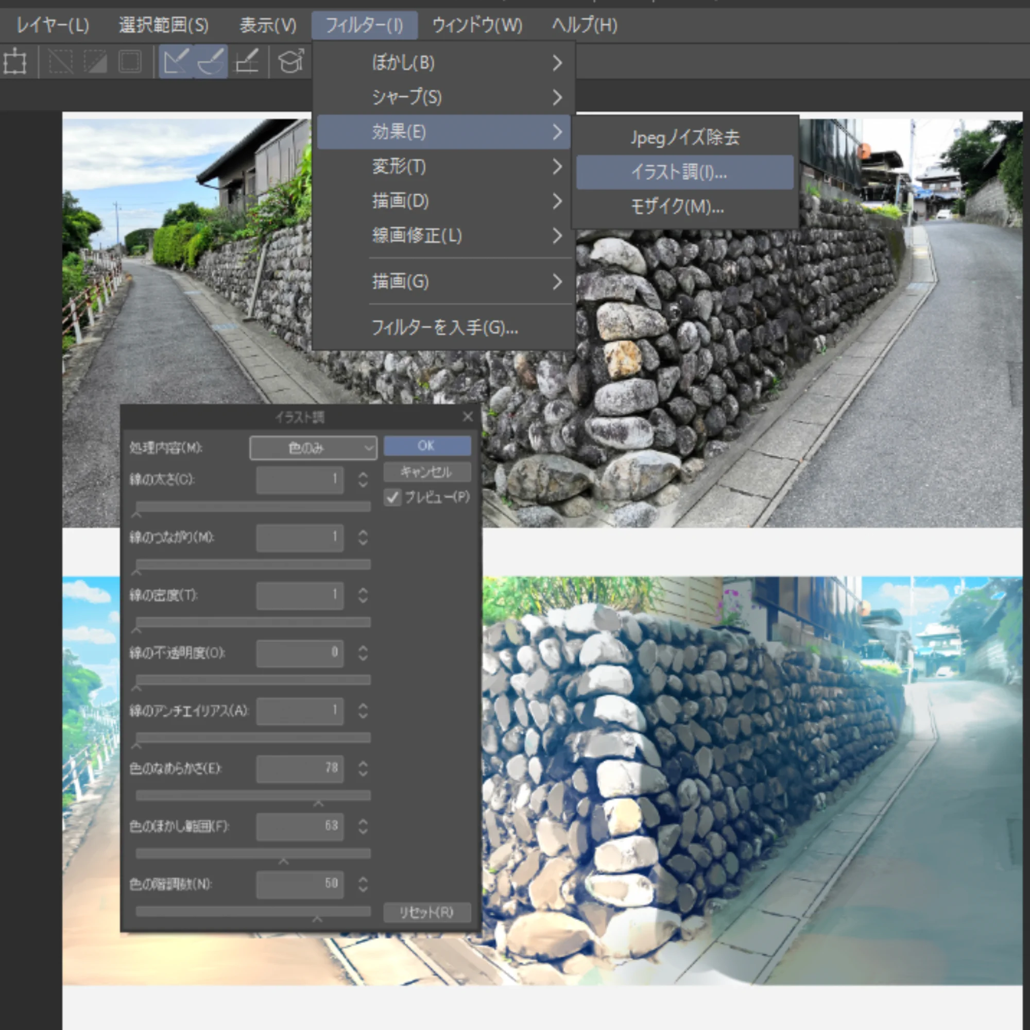Screen dimensions: 1030x1030
Task: Open Clip Studio tips graduation-cap icon
Action: 291,62
